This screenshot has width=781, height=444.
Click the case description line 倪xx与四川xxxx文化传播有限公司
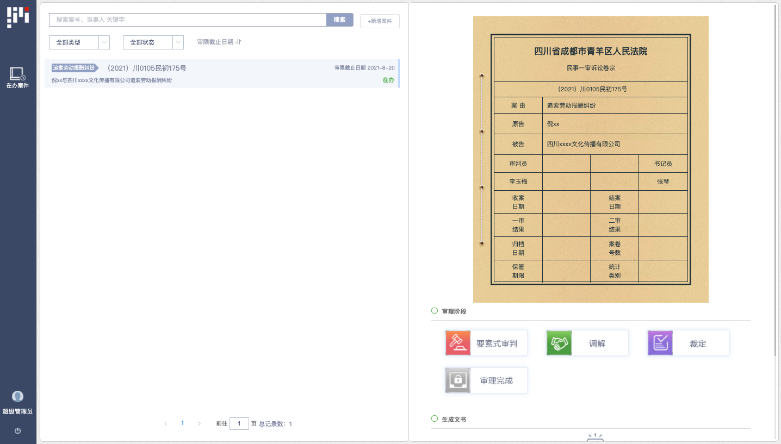pyautogui.click(x=112, y=80)
